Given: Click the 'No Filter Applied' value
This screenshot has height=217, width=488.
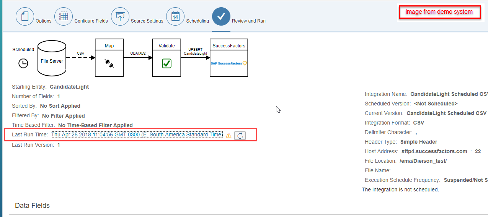Looking at the screenshot, I should tap(64, 116).
